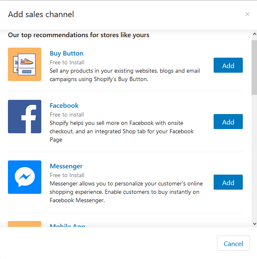Image resolution: width=257 pixels, height=259 pixels.
Task: Click the Buy Button description text
Action: (125, 75)
